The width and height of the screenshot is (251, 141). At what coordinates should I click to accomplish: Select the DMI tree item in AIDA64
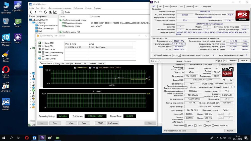pos(40,31)
